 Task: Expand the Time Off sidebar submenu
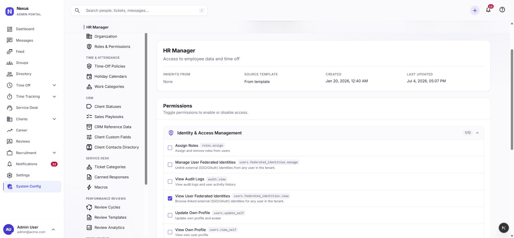54,85
